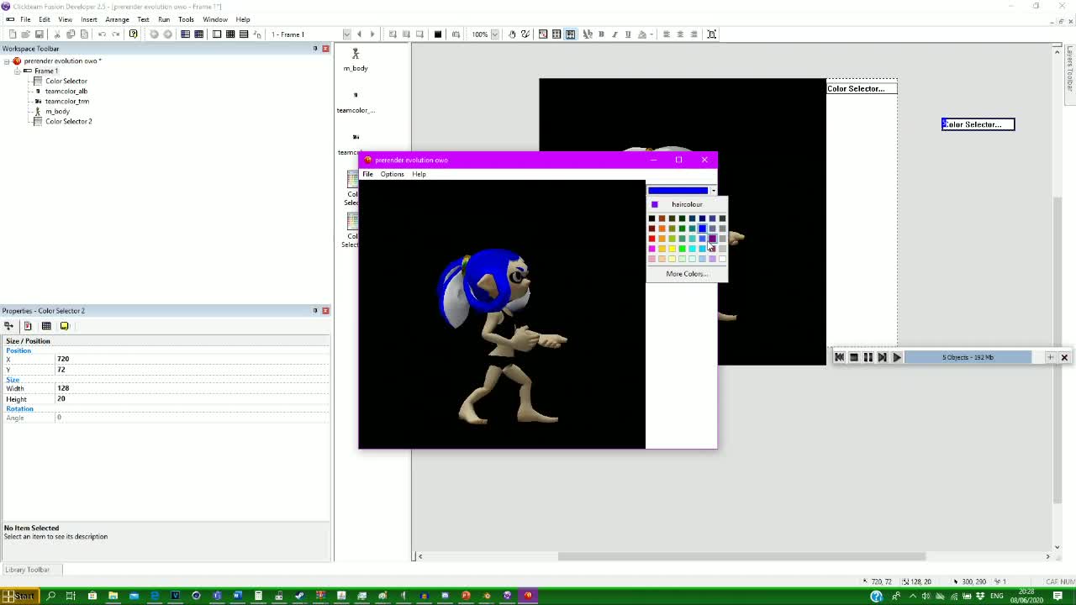
Task: Open the Contents help icon in toolbar
Action: pyautogui.click(x=133, y=34)
